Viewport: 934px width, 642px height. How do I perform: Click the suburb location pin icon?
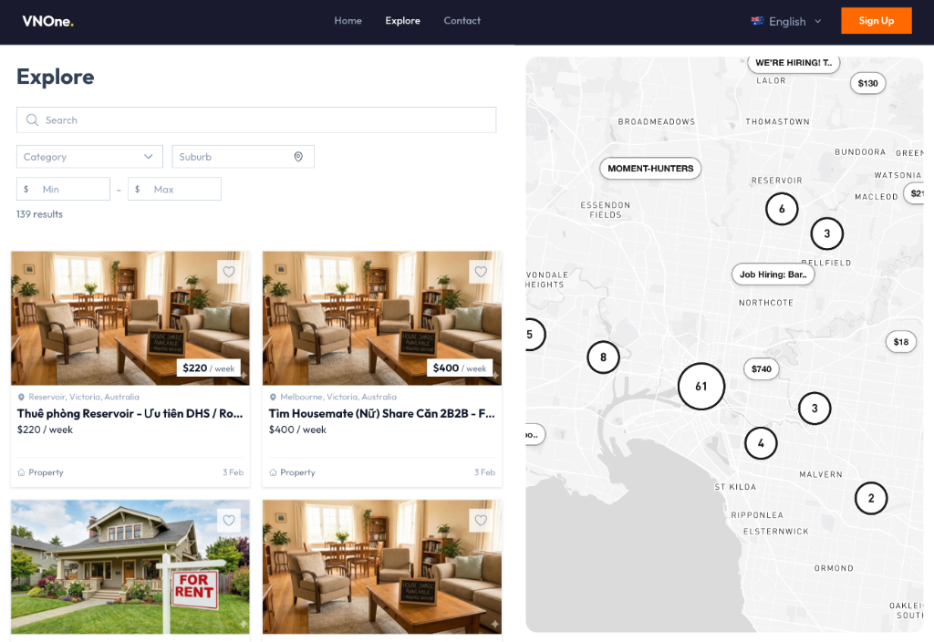pos(298,157)
